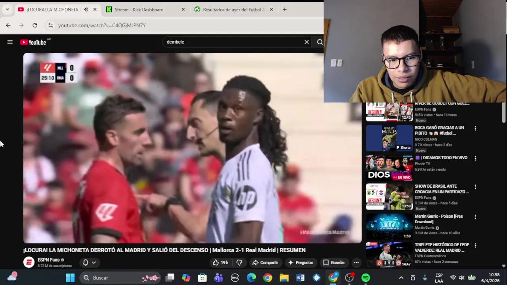Open options menu for TRIPLETE HISTÓRICO video
507x285 pixels.
click(475, 245)
